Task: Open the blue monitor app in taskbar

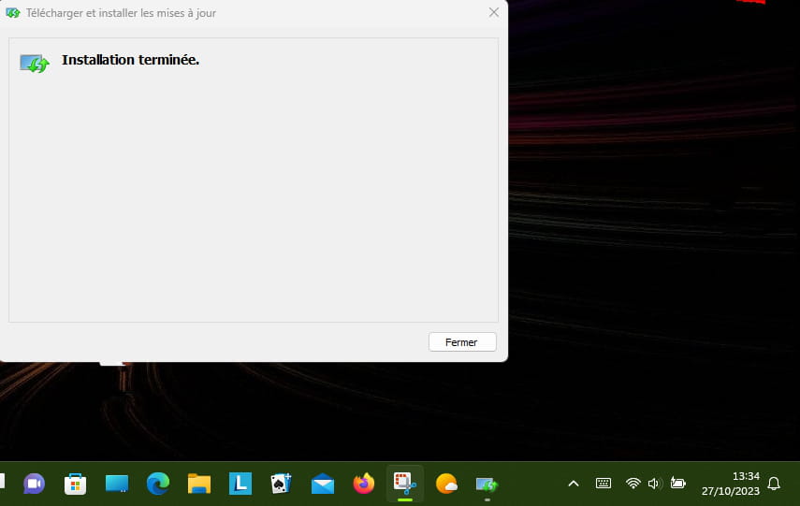Action: [x=116, y=484]
